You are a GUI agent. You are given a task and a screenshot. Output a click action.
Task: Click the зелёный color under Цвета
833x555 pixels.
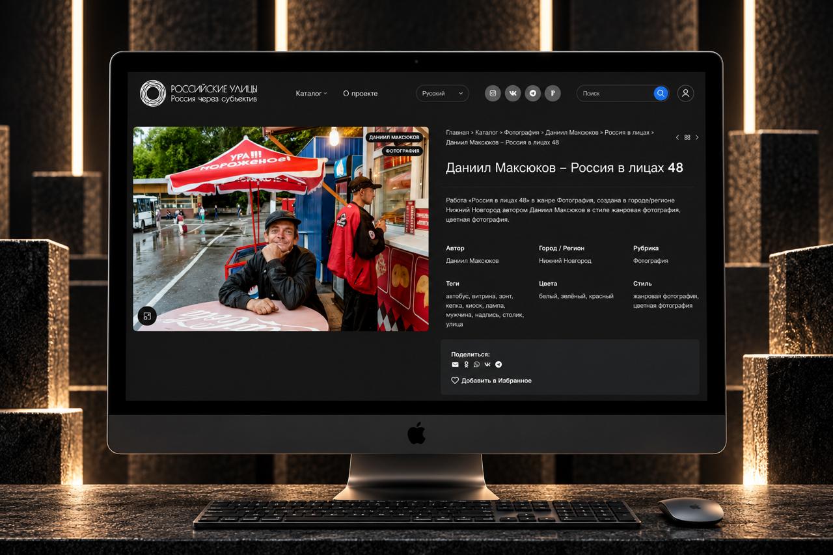click(x=573, y=296)
